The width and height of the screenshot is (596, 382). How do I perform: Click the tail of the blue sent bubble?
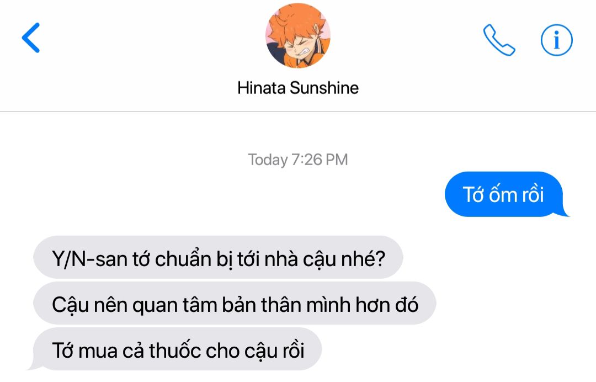(564, 212)
